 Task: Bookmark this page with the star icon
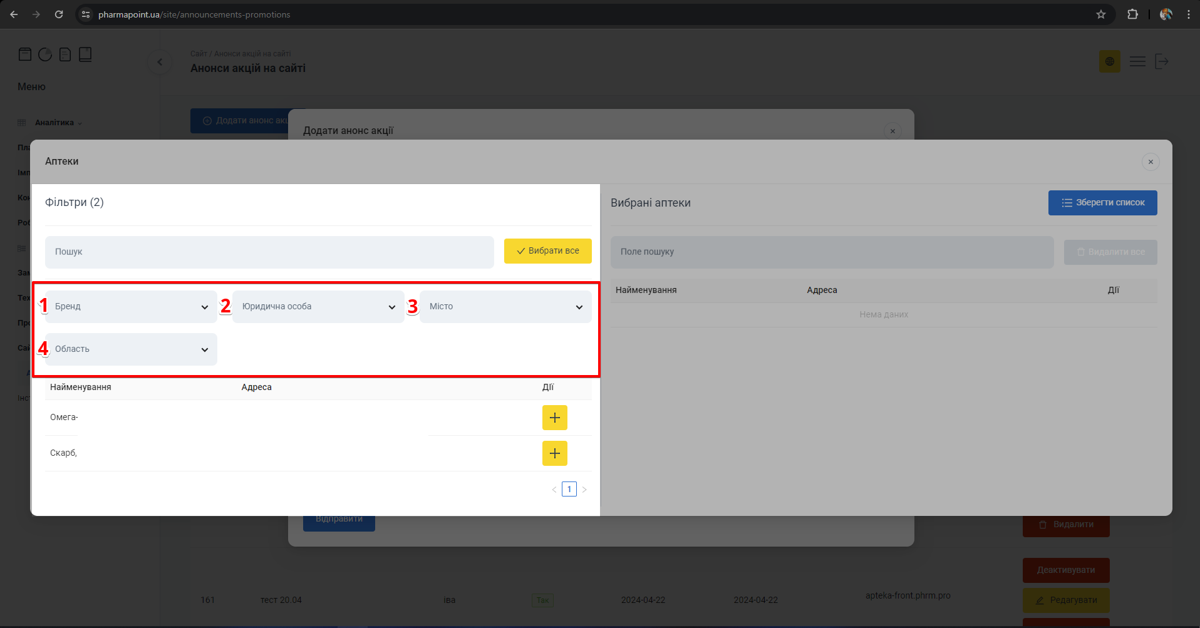[x=1101, y=14]
